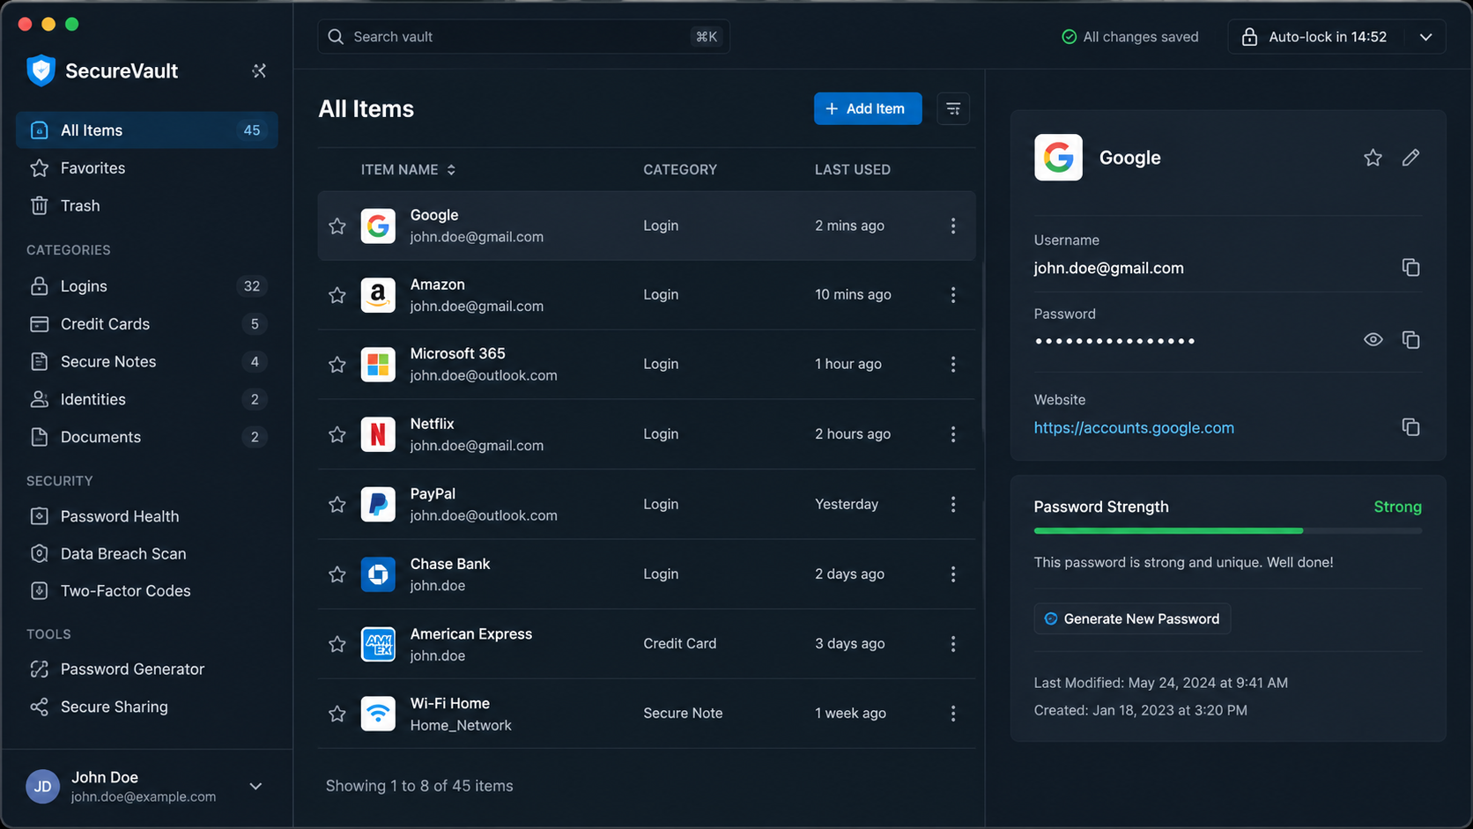Star the Google row as favorite
1473x829 pixels.
pos(337,226)
